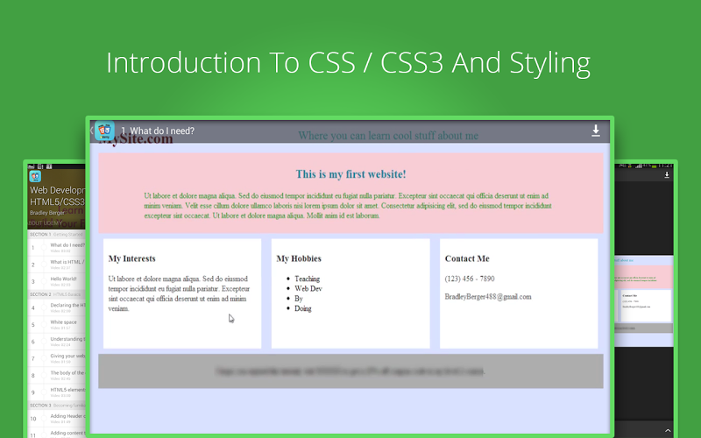Expand the up chevron in the right window
The image size is (701, 438).
668,430
